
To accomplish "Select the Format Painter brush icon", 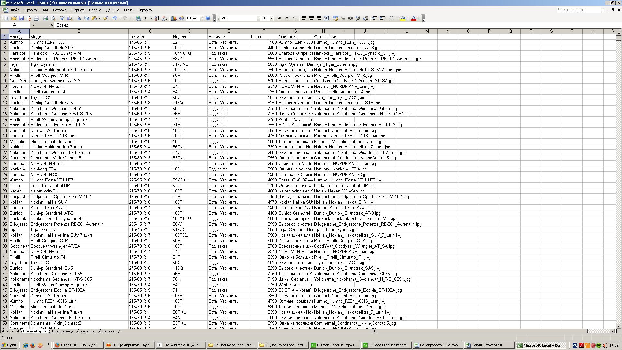I will (105, 18).
